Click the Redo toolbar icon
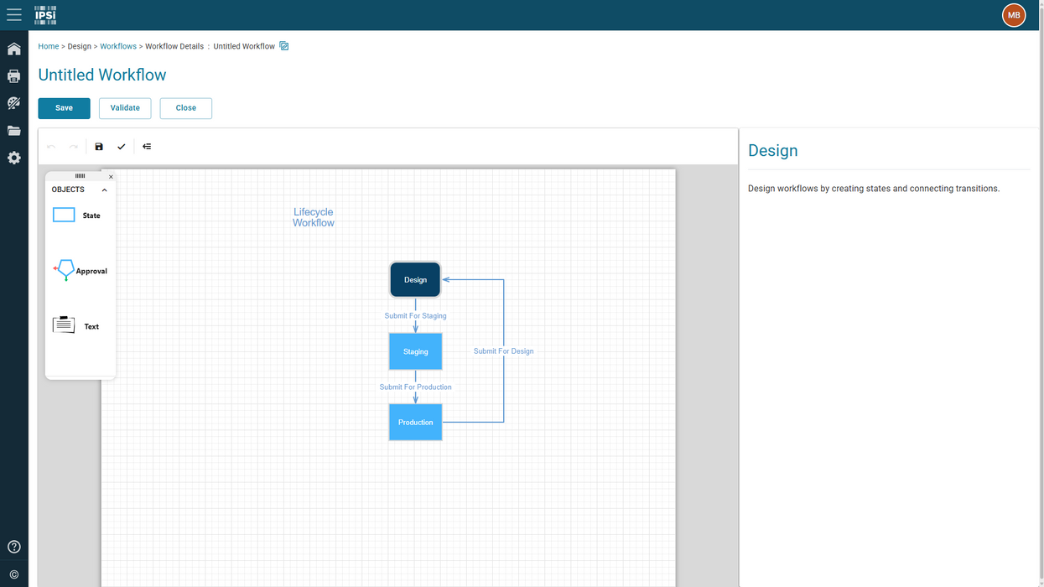1044x587 pixels. 74,147
